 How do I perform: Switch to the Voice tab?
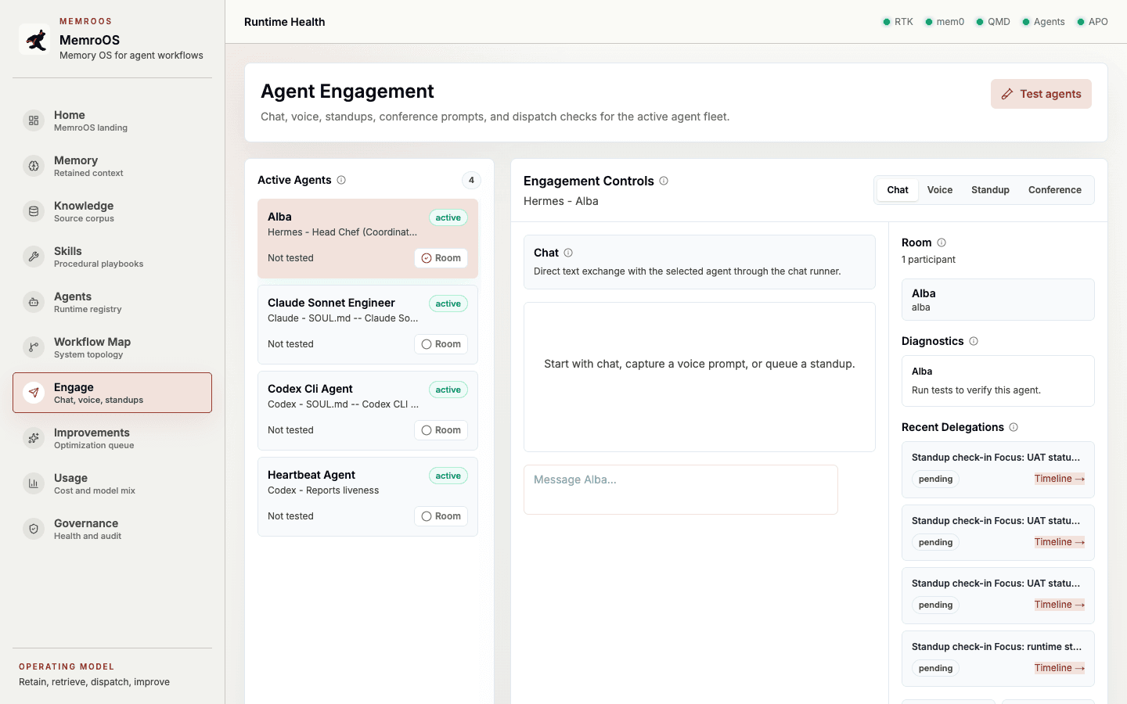[x=940, y=190]
